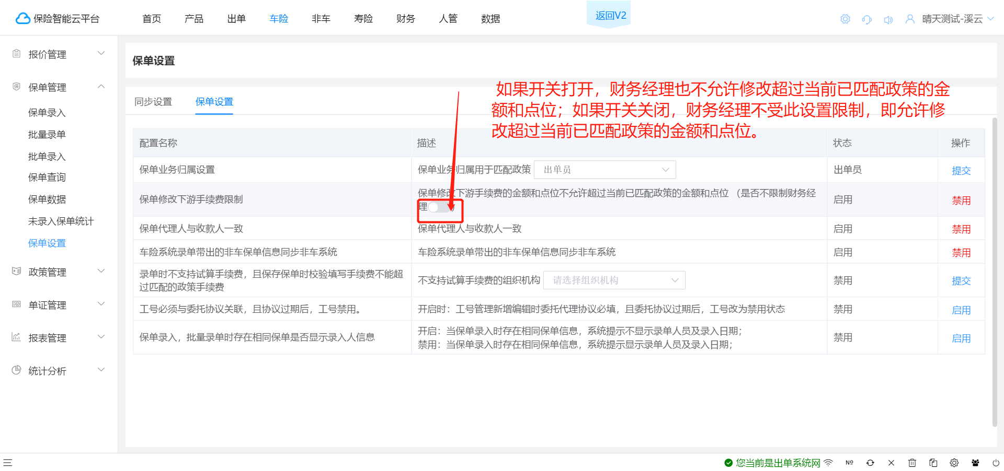Click the 单证管理 sidebar icon
Image resolution: width=1004 pixels, height=471 pixels.
pyautogui.click(x=16, y=304)
